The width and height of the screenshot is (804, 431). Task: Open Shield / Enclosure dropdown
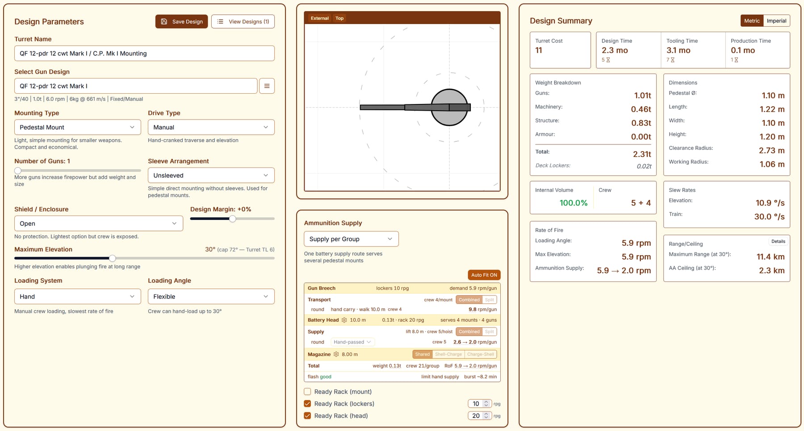[99, 224]
